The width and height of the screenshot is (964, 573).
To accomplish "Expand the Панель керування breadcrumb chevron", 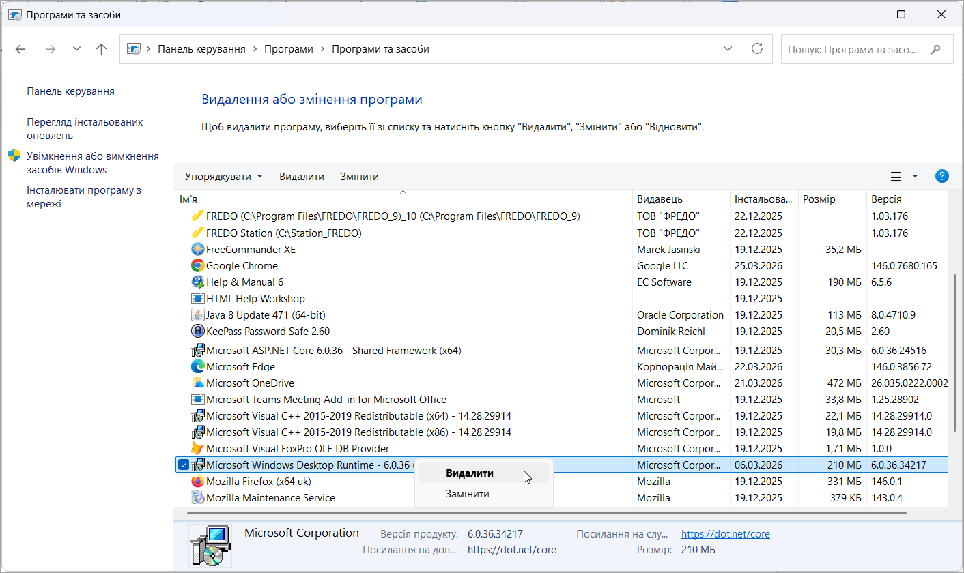I will pyautogui.click(x=255, y=49).
